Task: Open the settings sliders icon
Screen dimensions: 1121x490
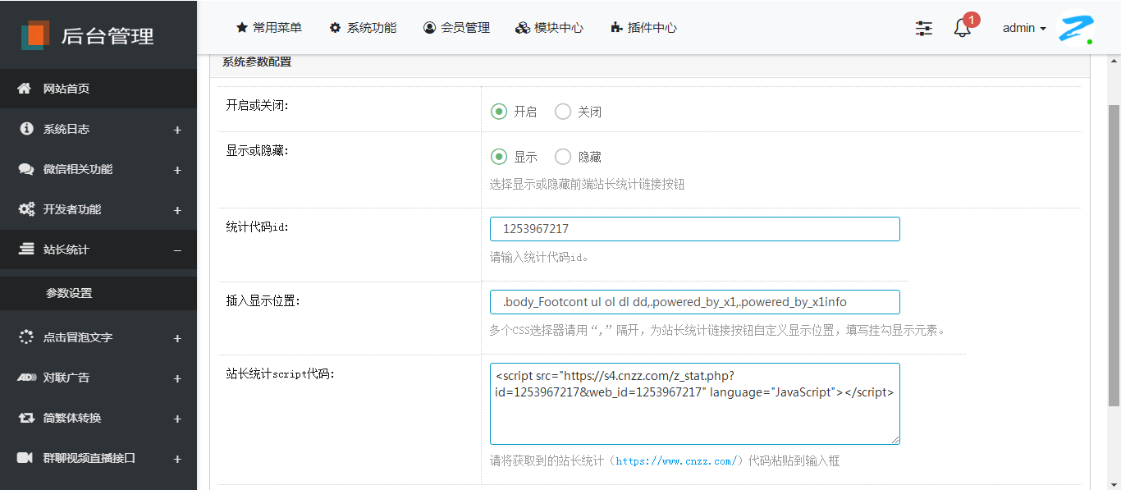Action: click(924, 28)
